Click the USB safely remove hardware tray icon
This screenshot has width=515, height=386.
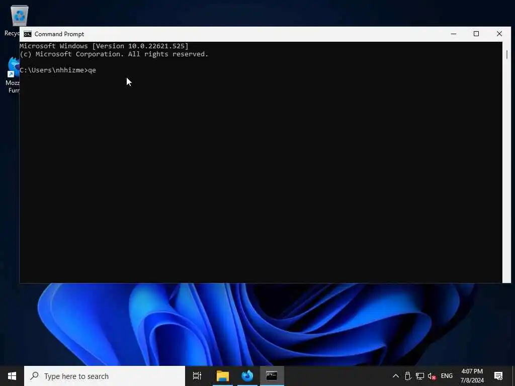coord(408,376)
